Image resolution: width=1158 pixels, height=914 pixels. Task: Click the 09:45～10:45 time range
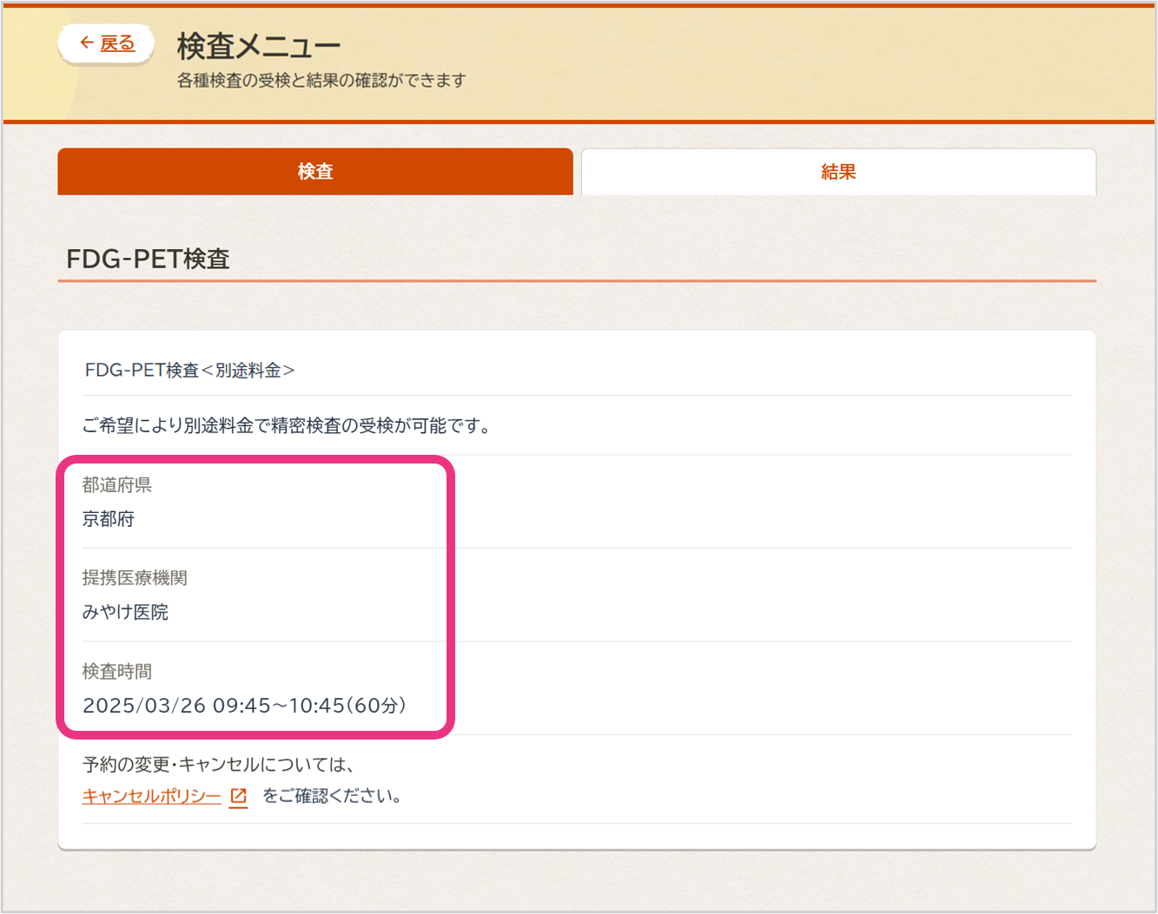click(279, 706)
